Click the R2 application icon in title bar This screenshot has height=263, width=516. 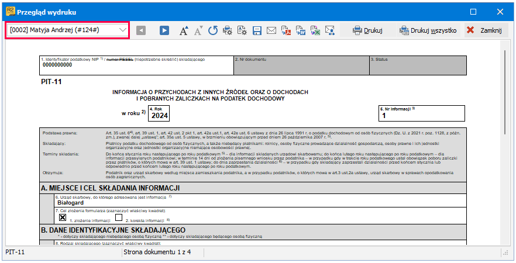click(x=11, y=12)
